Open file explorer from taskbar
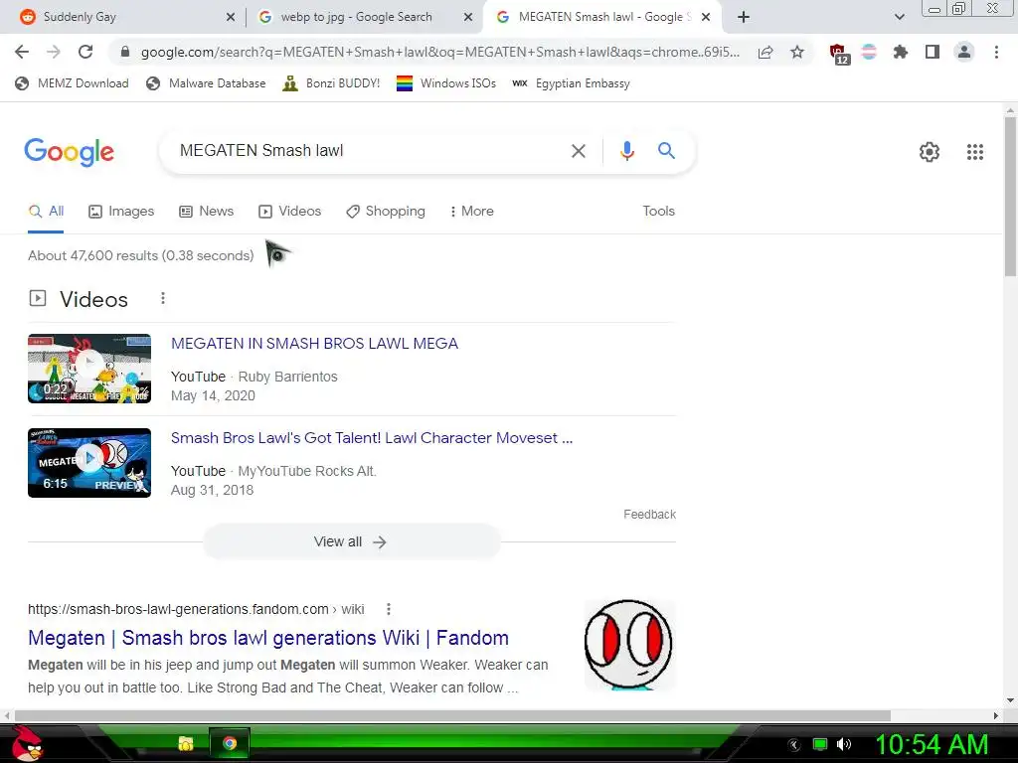This screenshot has width=1018, height=763. [x=186, y=743]
